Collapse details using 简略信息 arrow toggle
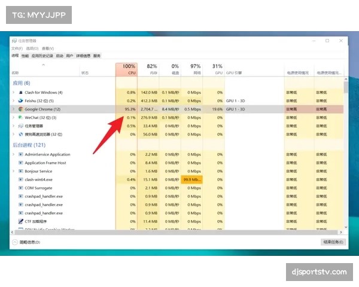The height and width of the screenshot is (287, 359). click(15, 242)
